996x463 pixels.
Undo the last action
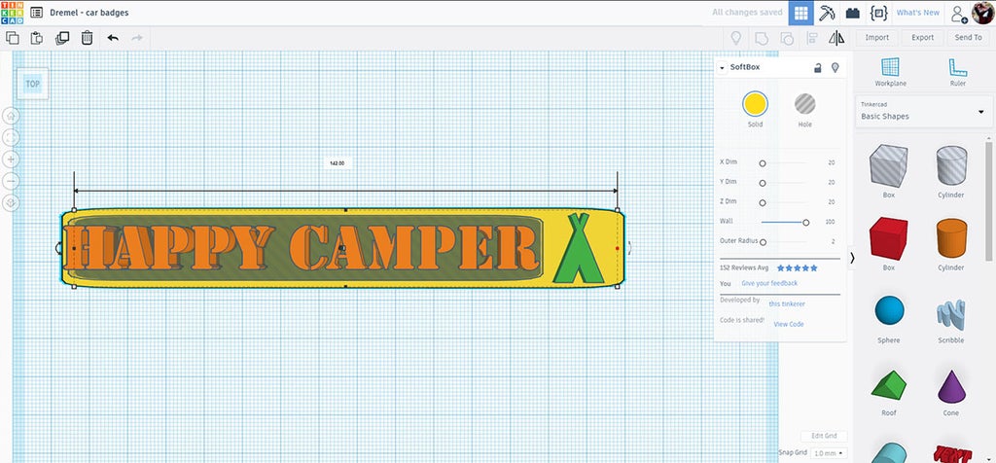(x=113, y=38)
